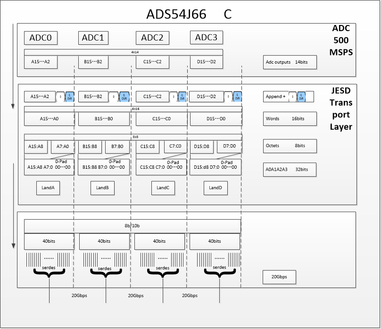381x329 pixels.
Task: Select the 'Append +' legend box
Action: point(289,97)
